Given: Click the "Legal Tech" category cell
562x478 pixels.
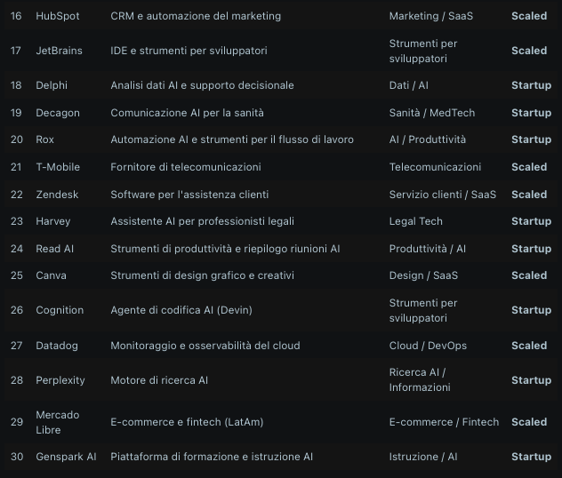Looking at the screenshot, I should 415,221.
